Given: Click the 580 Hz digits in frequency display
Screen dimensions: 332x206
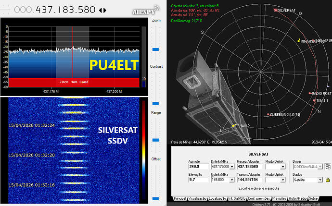Looking at the screenshot, I should click(87, 10).
